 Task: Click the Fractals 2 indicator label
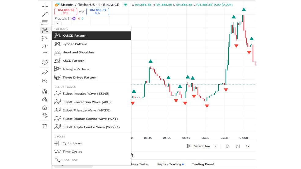click(x=62, y=19)
